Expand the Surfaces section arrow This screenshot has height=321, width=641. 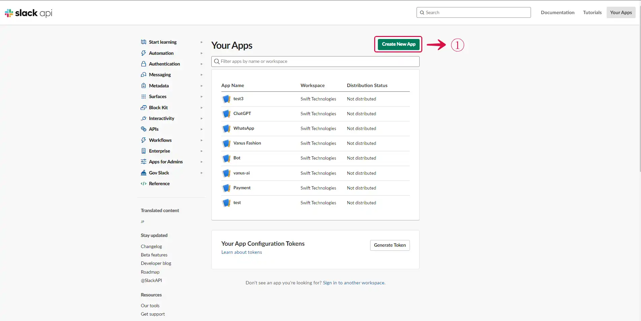coord(202,96)
